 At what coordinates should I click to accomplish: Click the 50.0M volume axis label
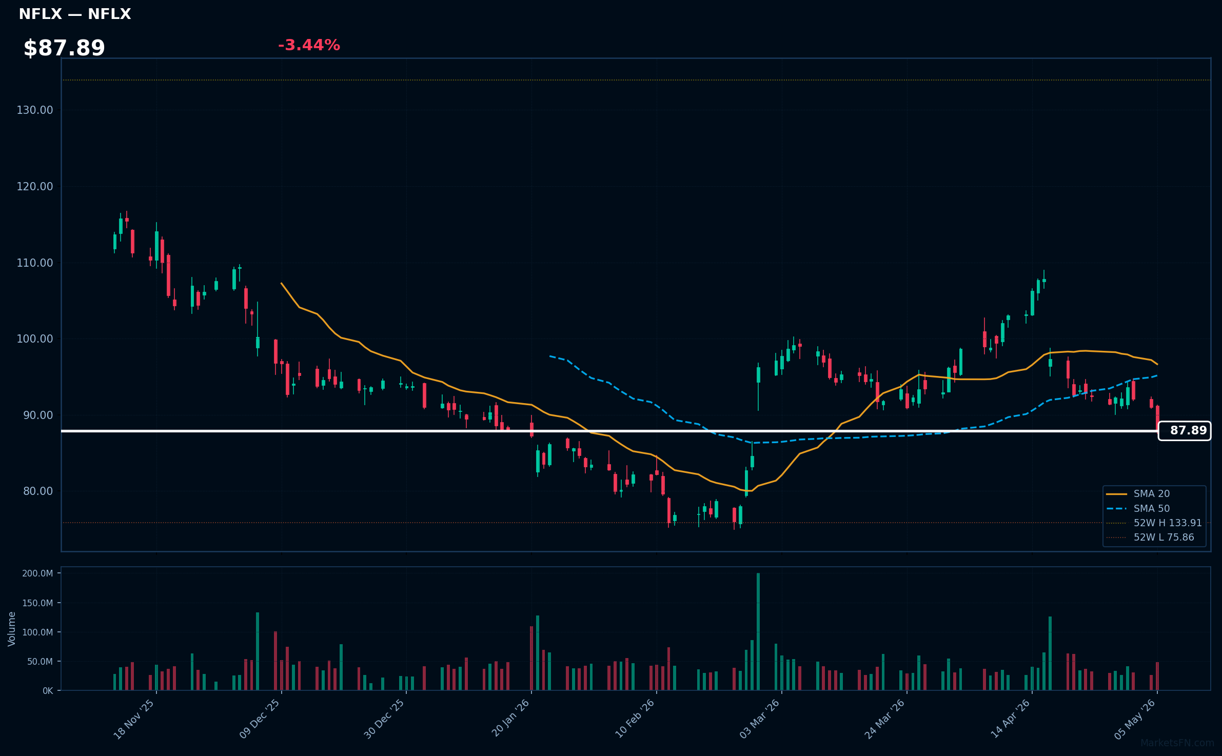point(40,662)
